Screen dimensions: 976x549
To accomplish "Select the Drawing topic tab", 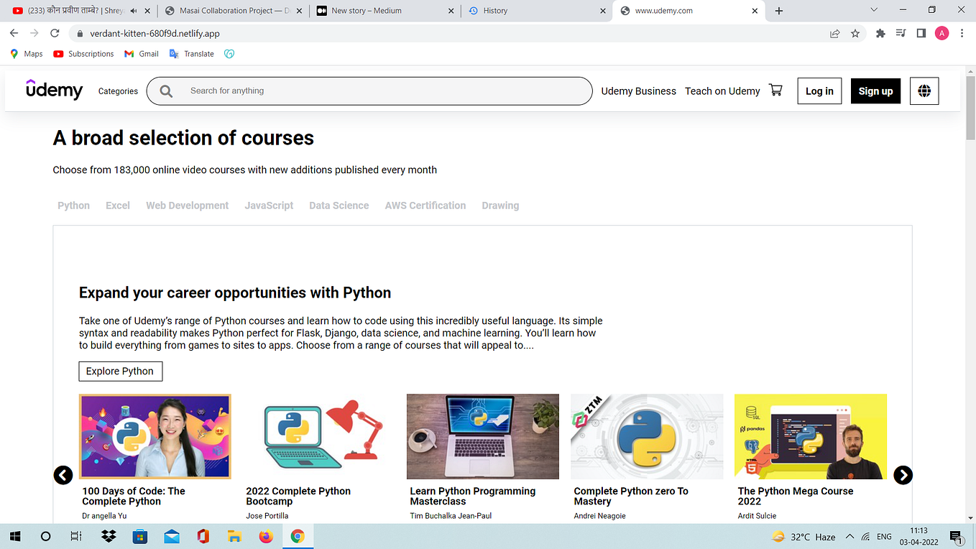I will pyautogui.click(x=500, y=206).
